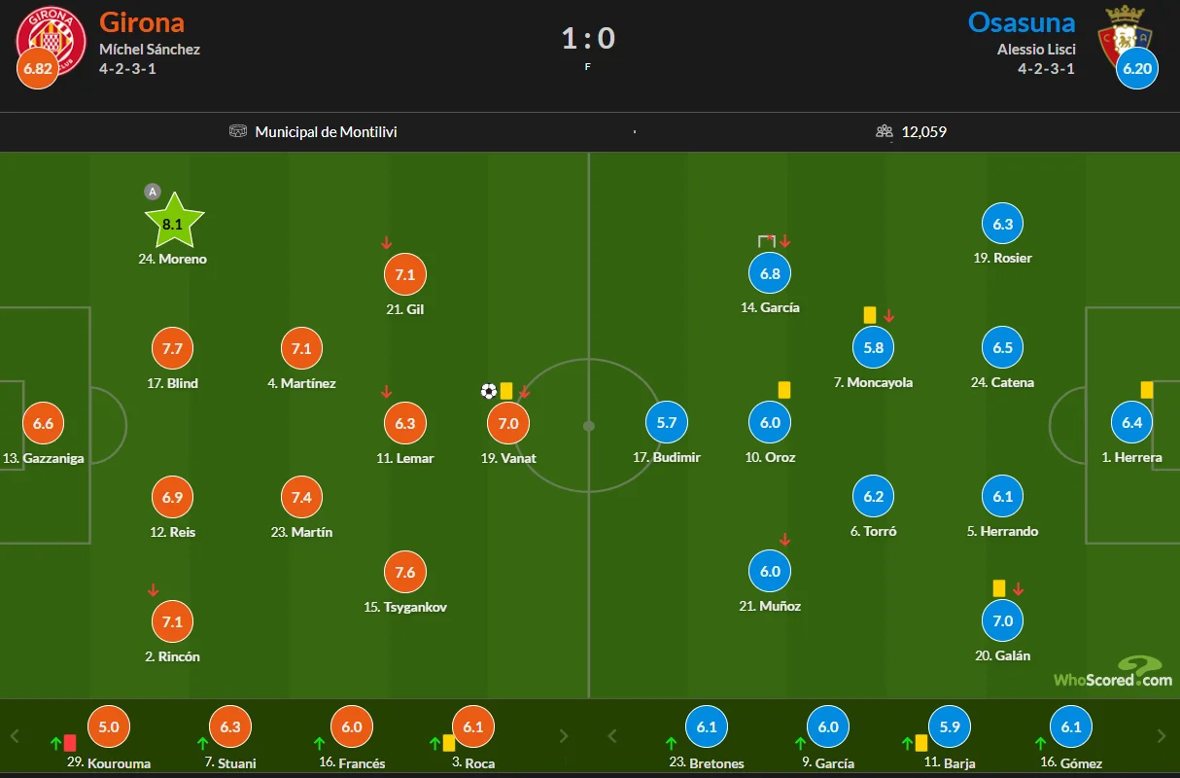Click substitute Stuani's 6.3 rating
Viewport: 1180px width, 778px height.
click(230, 726)
